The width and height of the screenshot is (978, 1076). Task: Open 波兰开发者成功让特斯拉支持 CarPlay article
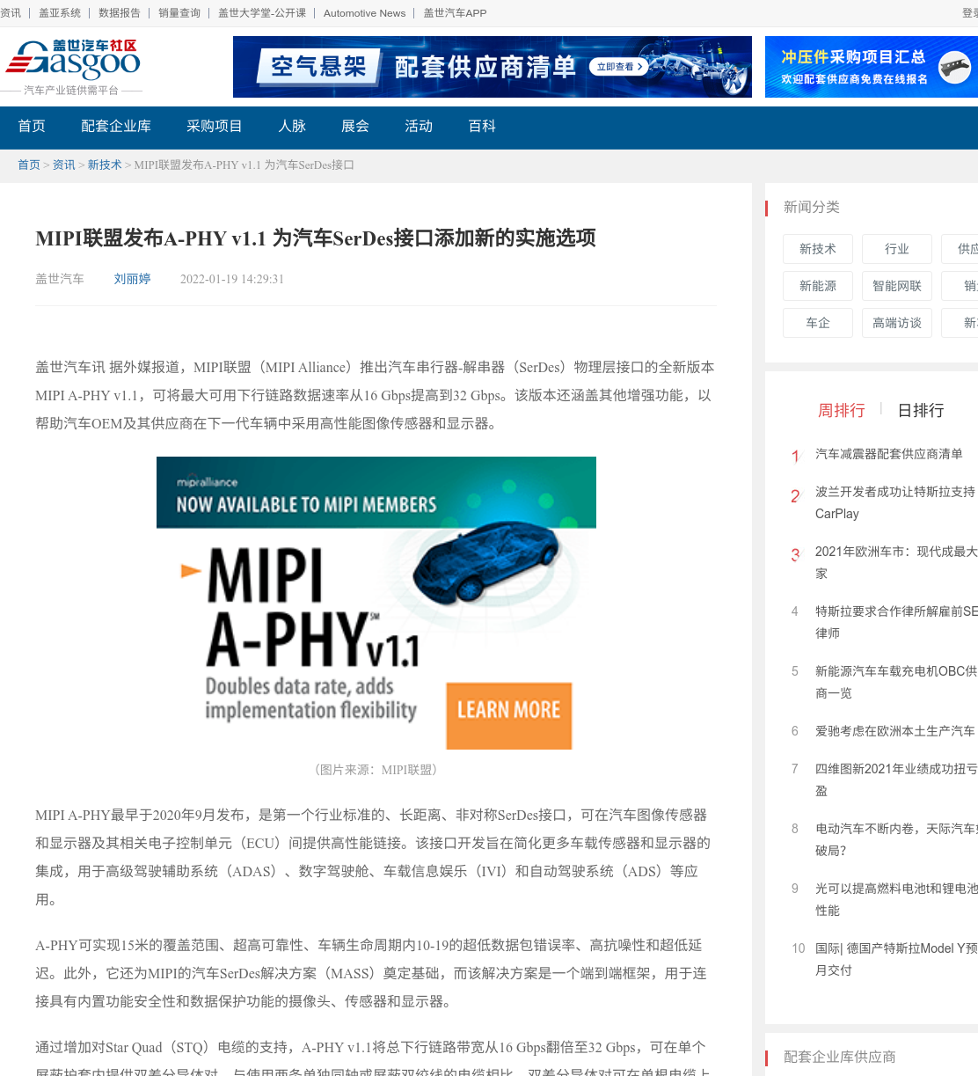coord(895,502)
